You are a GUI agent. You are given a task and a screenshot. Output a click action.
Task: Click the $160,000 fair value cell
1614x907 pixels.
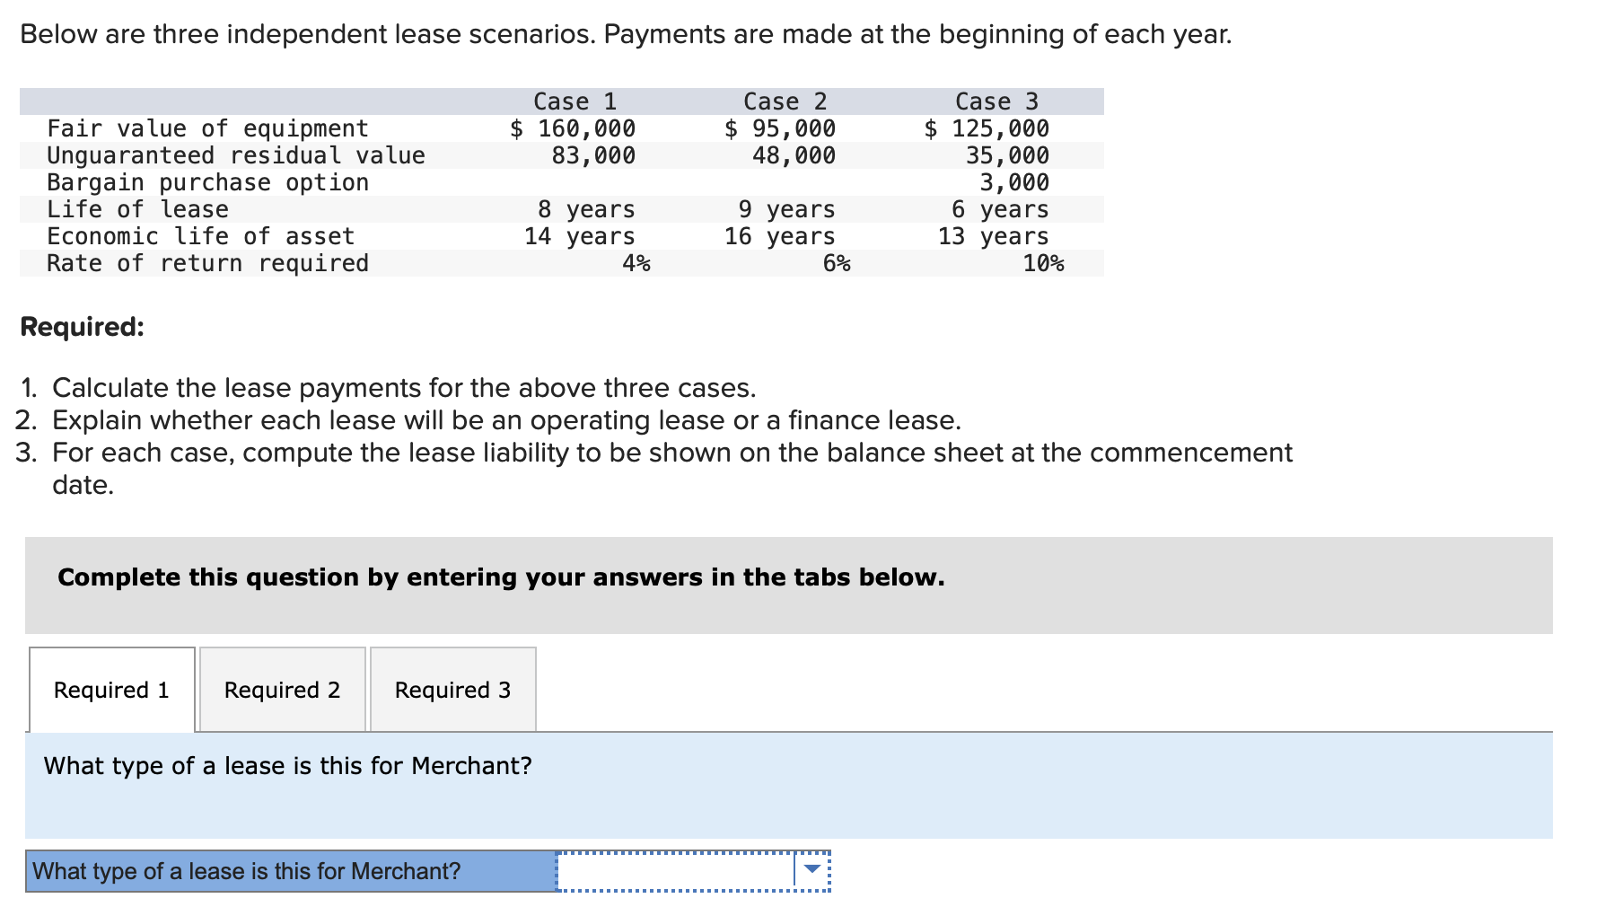click(x=572, y=128)
